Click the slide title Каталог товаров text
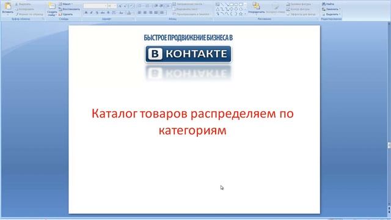 click(x=192, y=122)
